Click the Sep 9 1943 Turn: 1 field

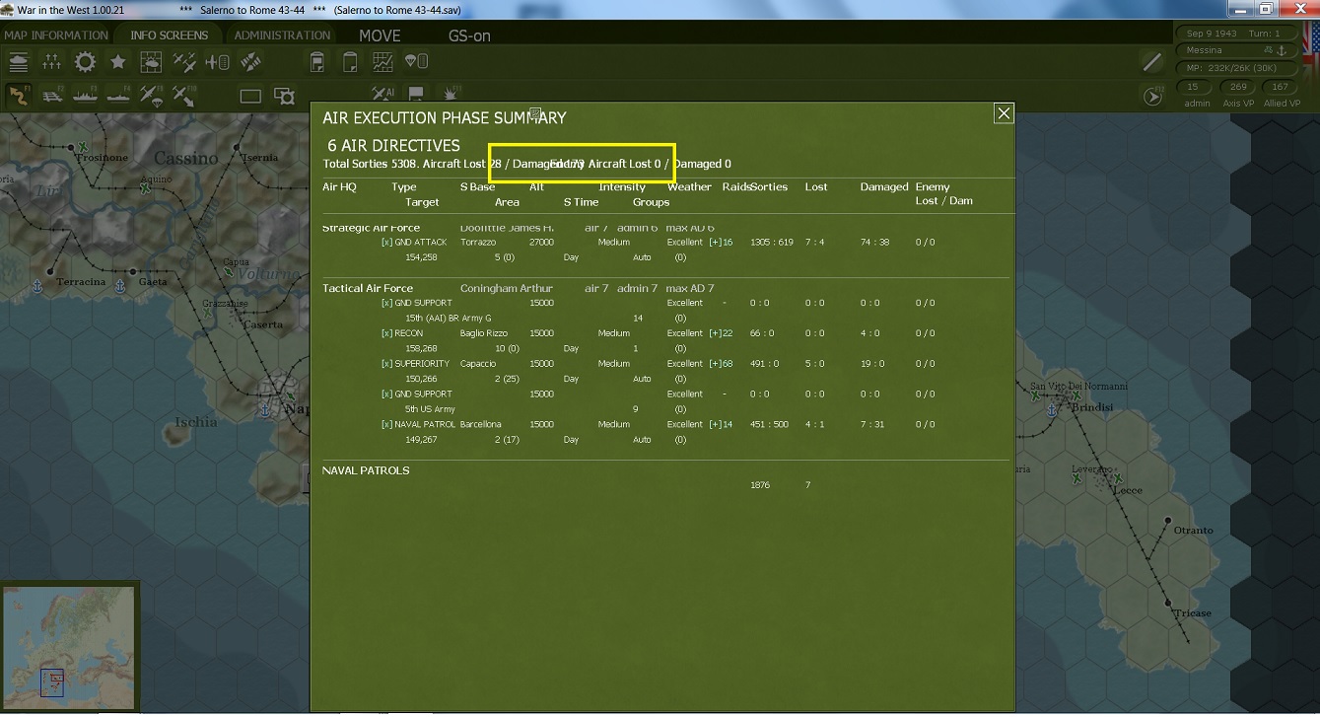coord(1235,34)
